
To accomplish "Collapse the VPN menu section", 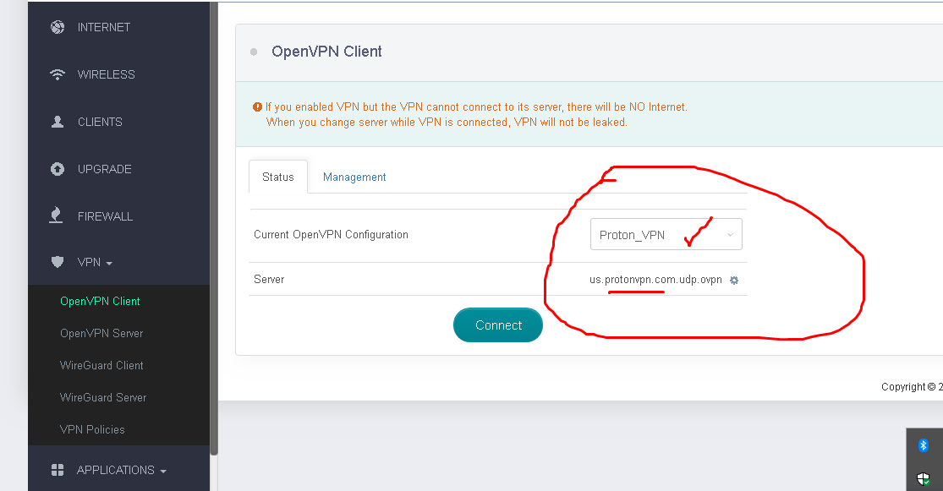I will [95, 262].
